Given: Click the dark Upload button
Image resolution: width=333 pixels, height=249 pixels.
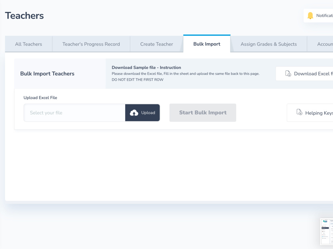Looking at the screenshot, I should [x=143, y=113].
